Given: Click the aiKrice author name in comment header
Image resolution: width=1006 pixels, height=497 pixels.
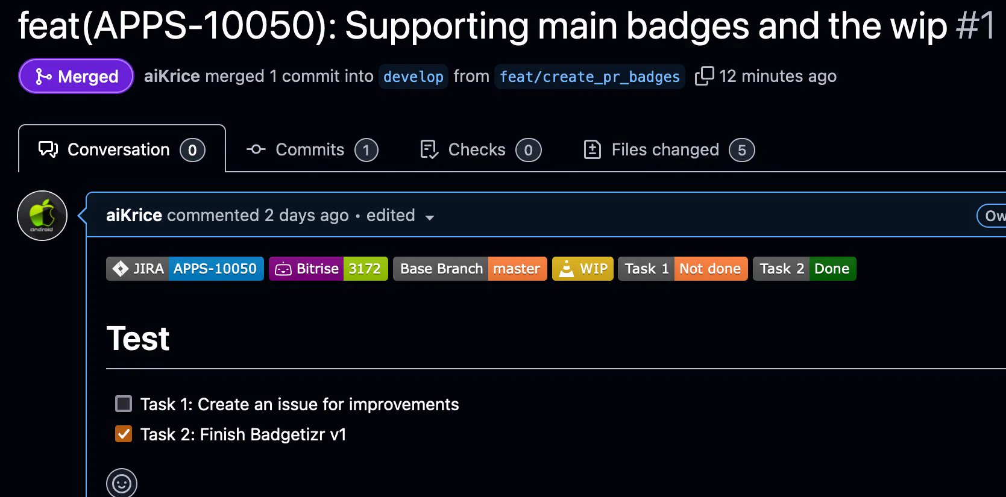Looking at the screenshot, I should (134, 215).
